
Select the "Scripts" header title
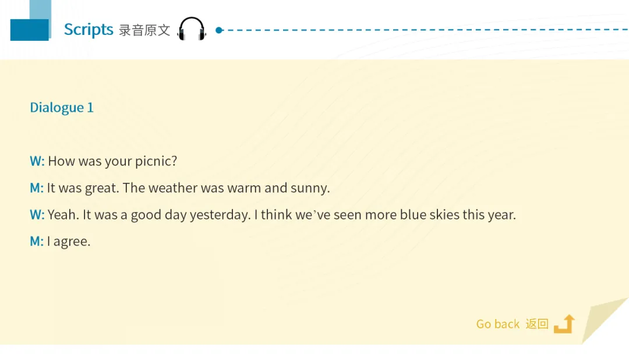coord(89,30)
